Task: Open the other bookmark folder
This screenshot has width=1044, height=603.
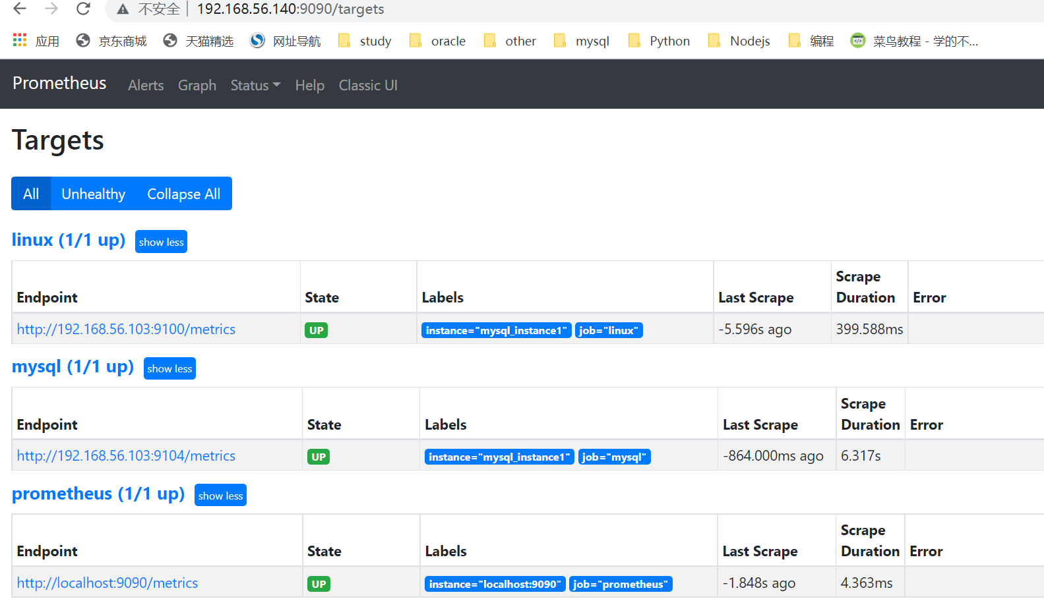Action: click(x=510, y=41)
